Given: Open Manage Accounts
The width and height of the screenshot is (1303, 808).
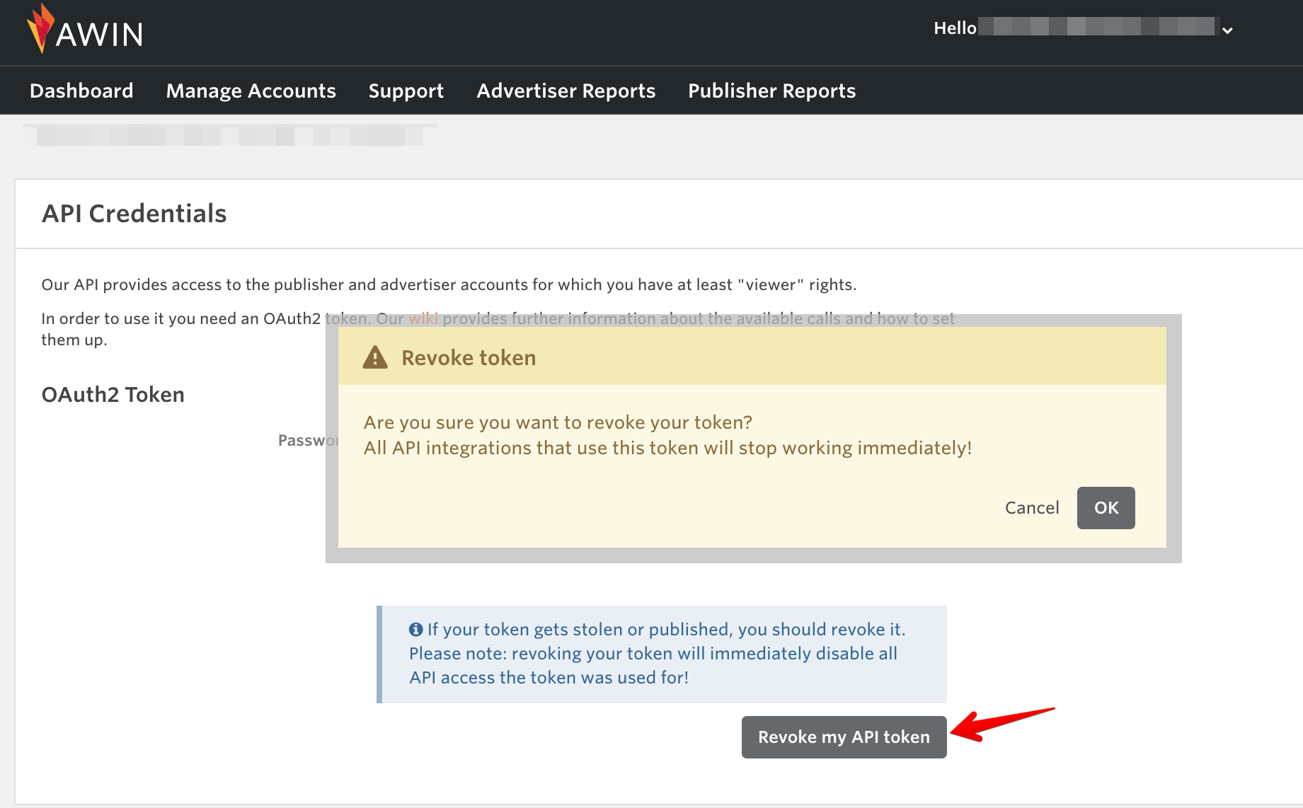Looking at the screenshot, I should [251, 90].
